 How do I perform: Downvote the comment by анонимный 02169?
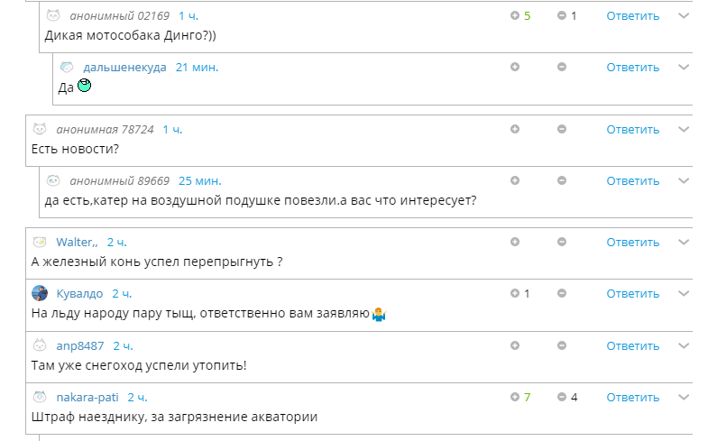pyautogui.click(x=562, y=15)
